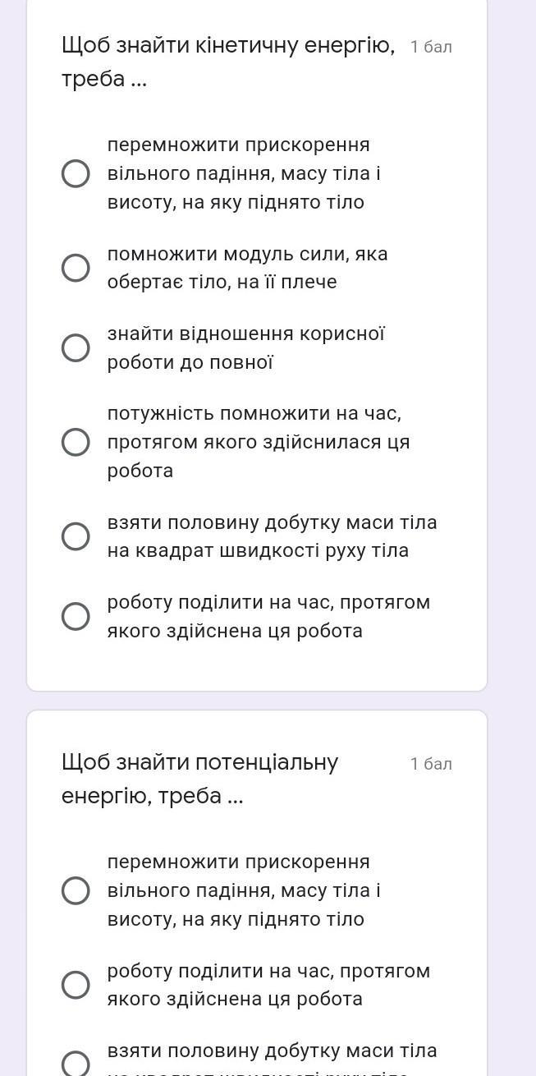Image resolution: width=536 pixels, height=1076 pixels.
Task: Select radio 'знайти відношення корисної роботи до повної'
Action: [x=76, y=347]
